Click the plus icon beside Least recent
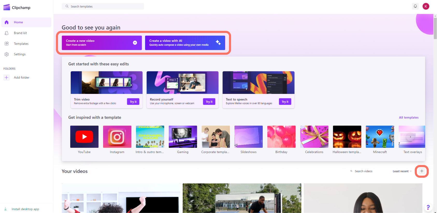 pyautogui.click(x=422, y=171)
